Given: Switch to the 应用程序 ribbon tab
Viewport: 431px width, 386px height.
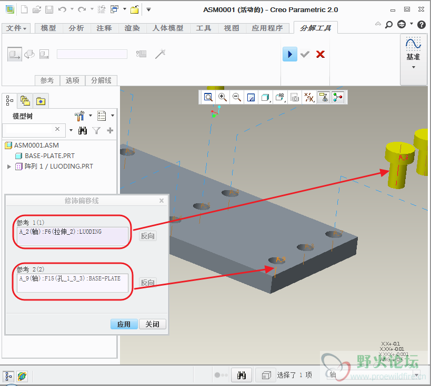Looking at the screenshot, I should click(x=267, y=28).
